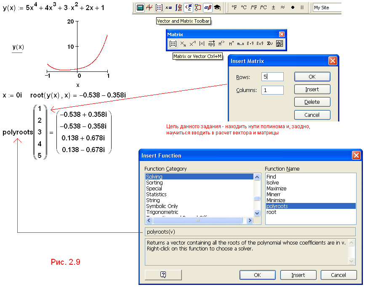The height and width of the screenshot is (287, 365).
Task: Click the Inverse X⁻¹ icon in Matrix palette
Action: [x=192, y=43]
